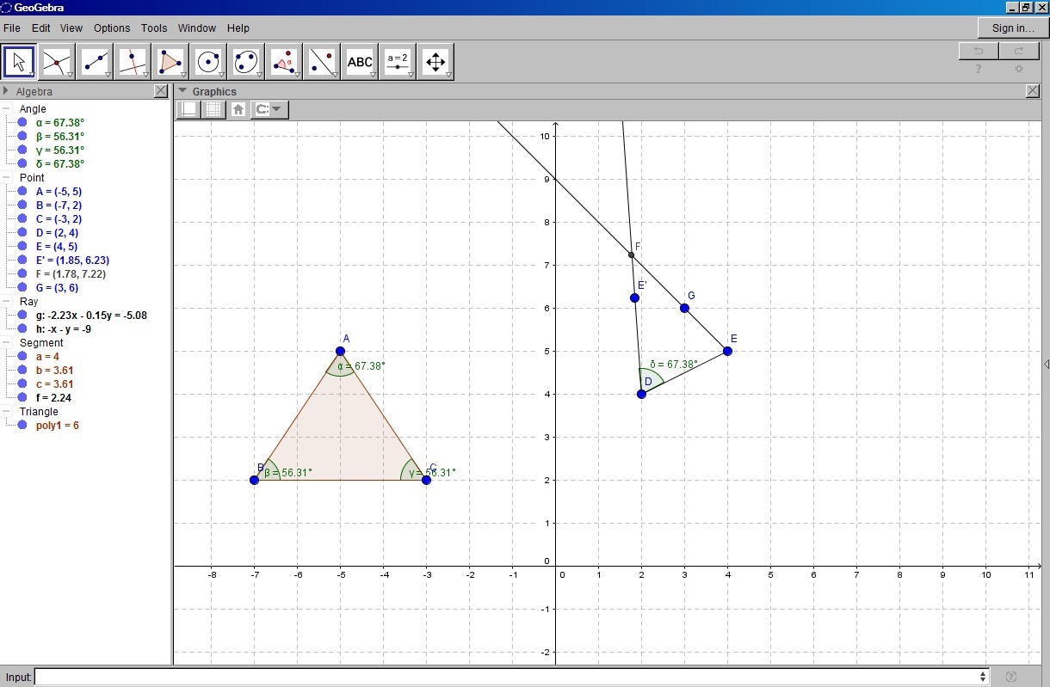The image size is (1050, 687).
Task: Select the Intersect point tool
Action: [57, 62]
